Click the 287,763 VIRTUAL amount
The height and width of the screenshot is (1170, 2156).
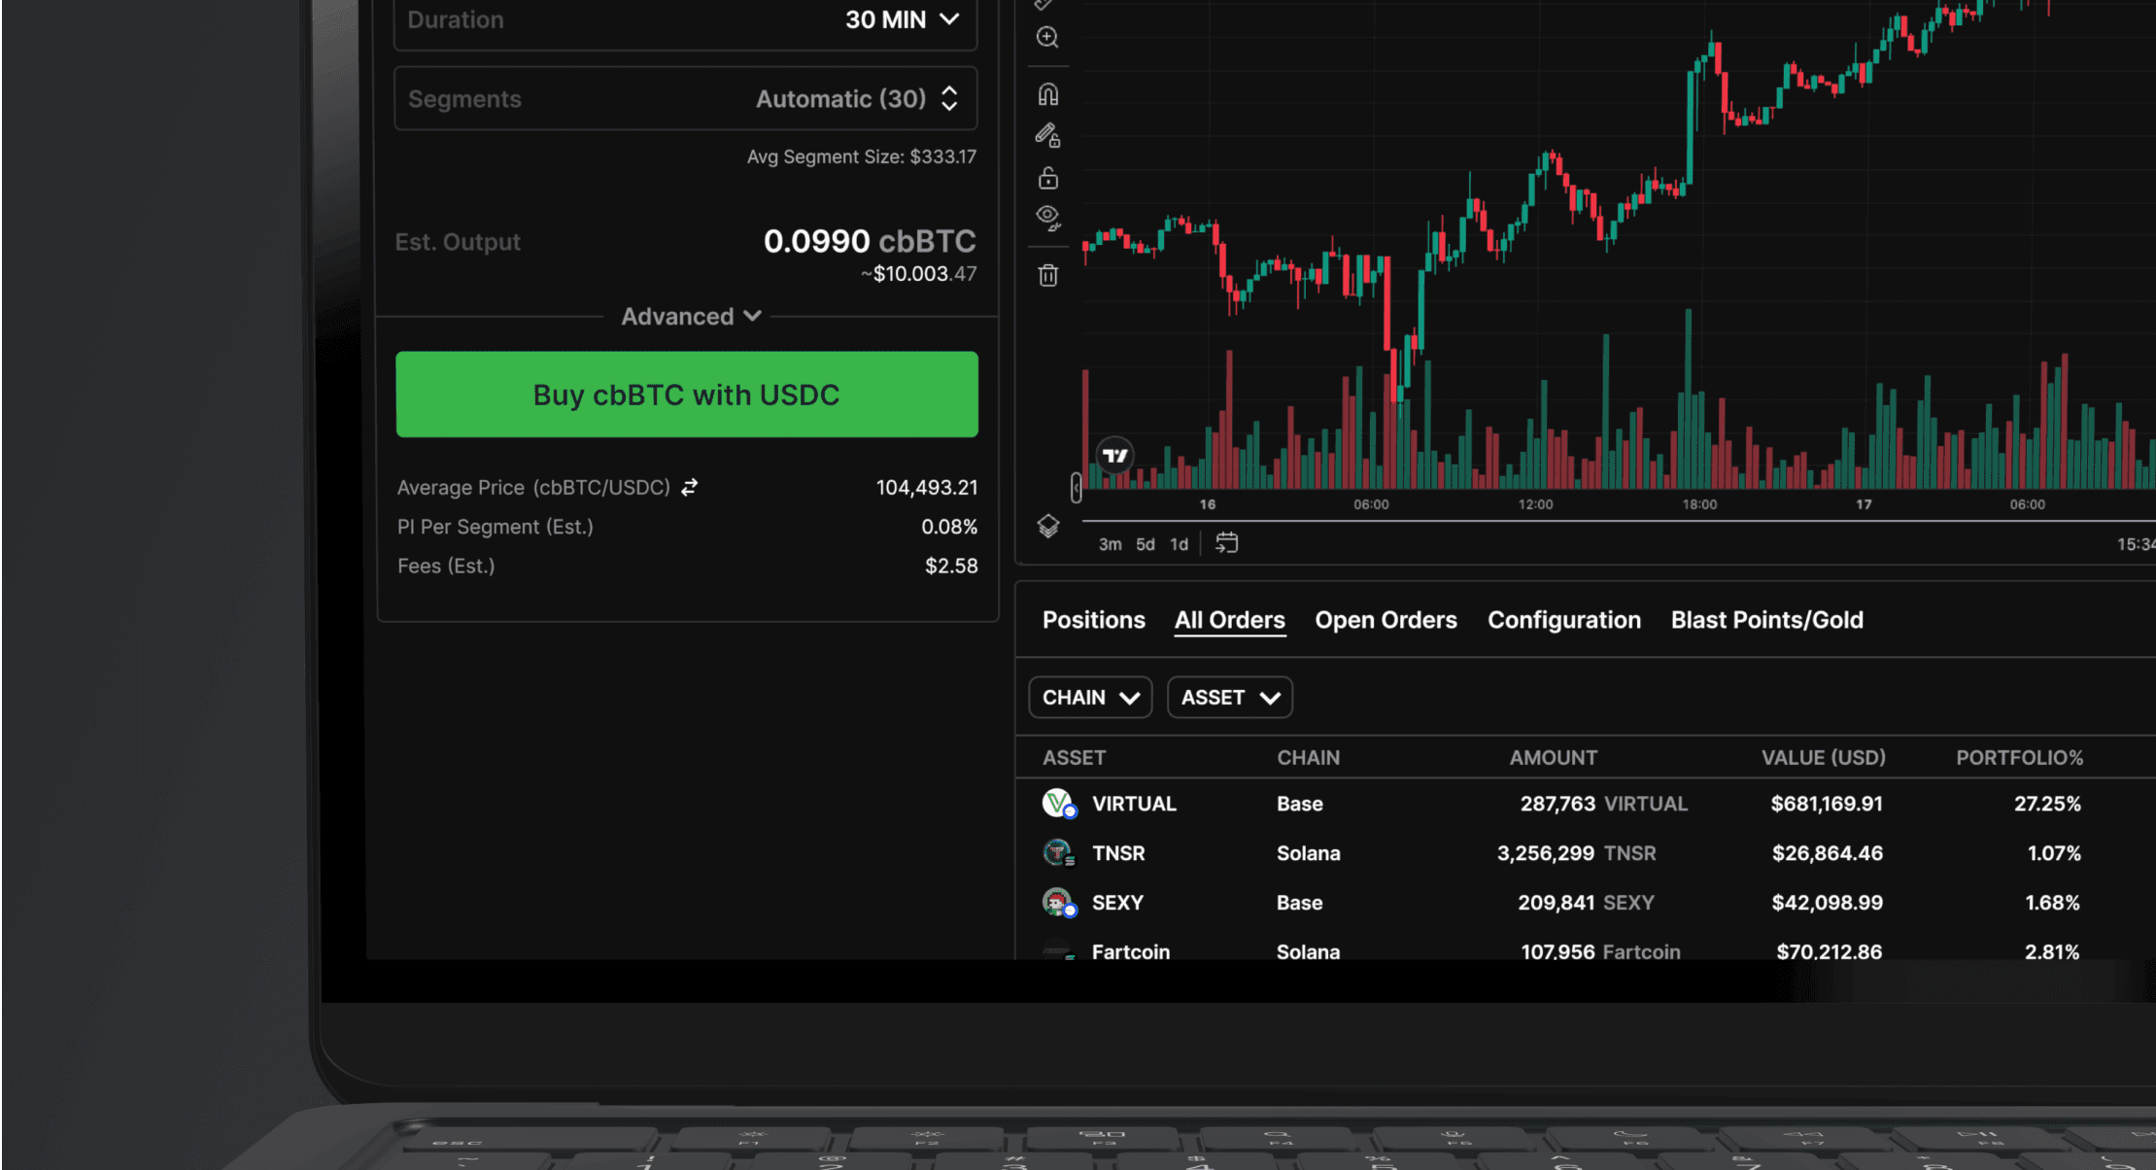(x=1604, y=804)
